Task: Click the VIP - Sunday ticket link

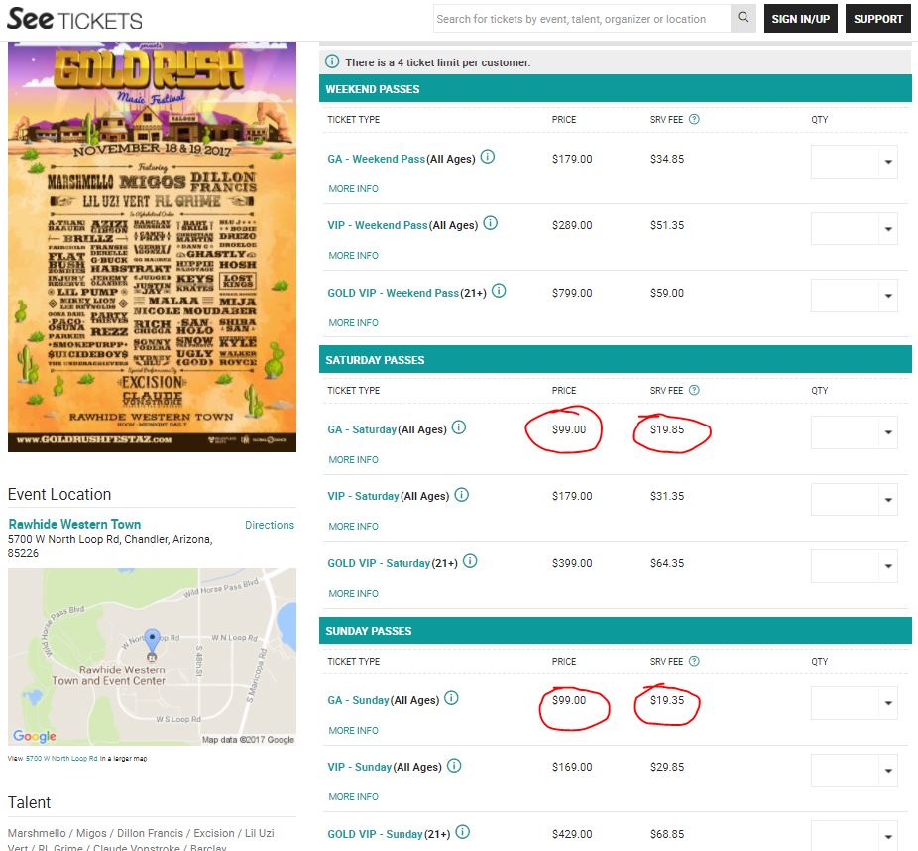Action: click(360, 767)
